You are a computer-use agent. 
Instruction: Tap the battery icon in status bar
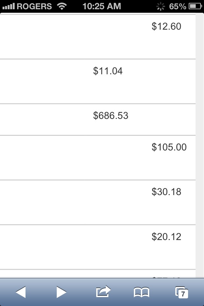195,6
